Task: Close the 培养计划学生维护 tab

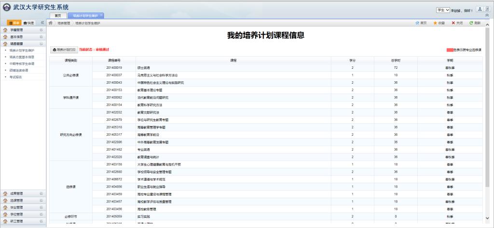Action: tap(101, 15)
